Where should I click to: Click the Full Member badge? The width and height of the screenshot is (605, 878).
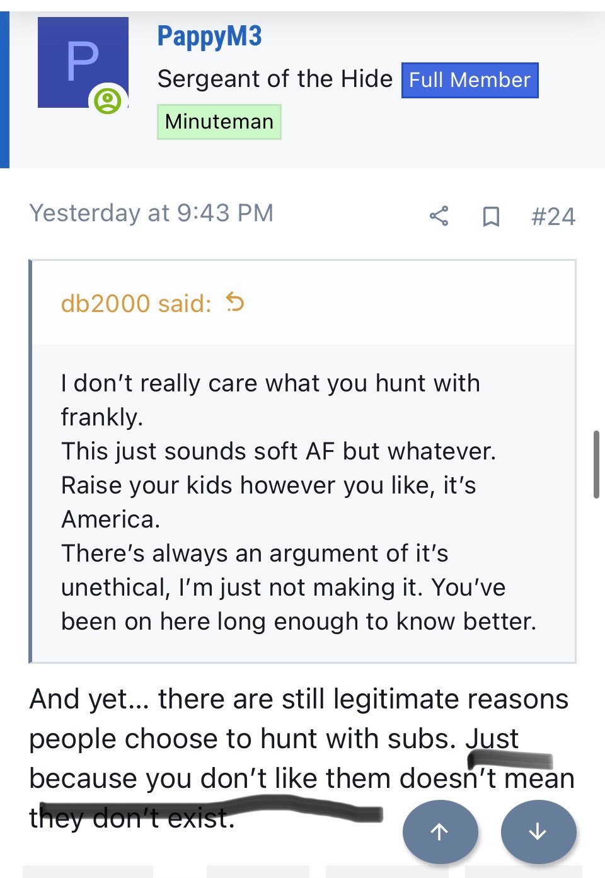click(470, 80)
